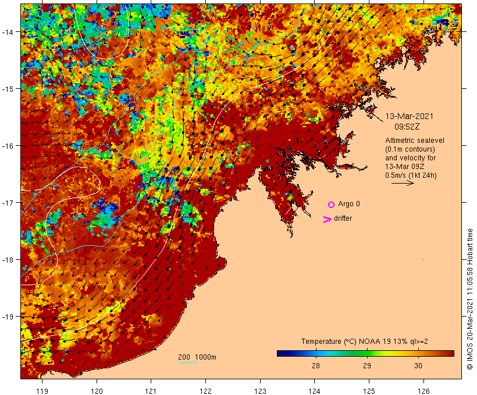Image resolution: width=477 pixels, height=395 pixels.
Task: Click longitude axis label 122
Action: click(x=206, y=391)
